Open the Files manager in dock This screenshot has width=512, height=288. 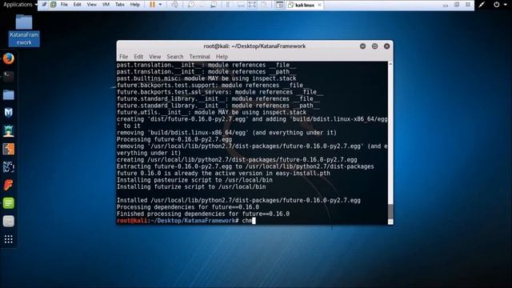click(x=9, y=94)
